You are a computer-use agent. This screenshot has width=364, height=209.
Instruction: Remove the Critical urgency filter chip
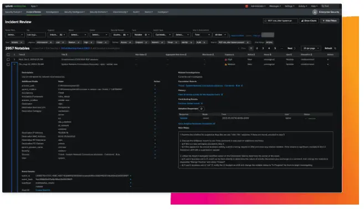point(106,43)
